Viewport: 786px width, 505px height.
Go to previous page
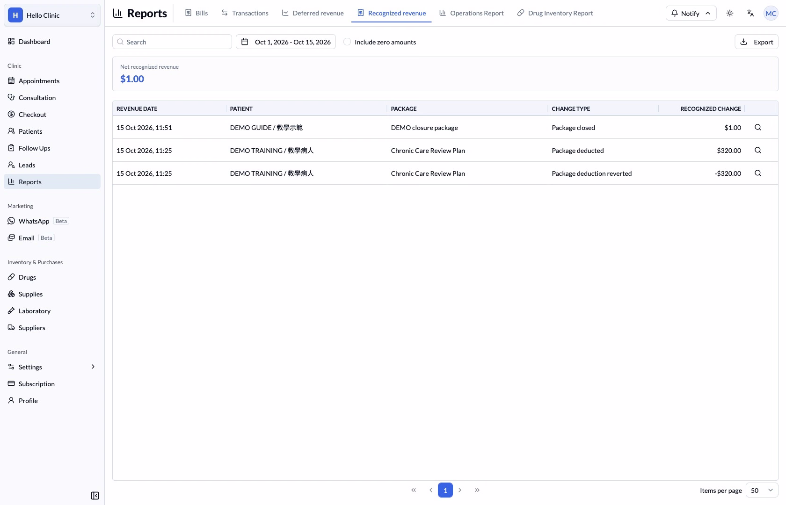430,490
